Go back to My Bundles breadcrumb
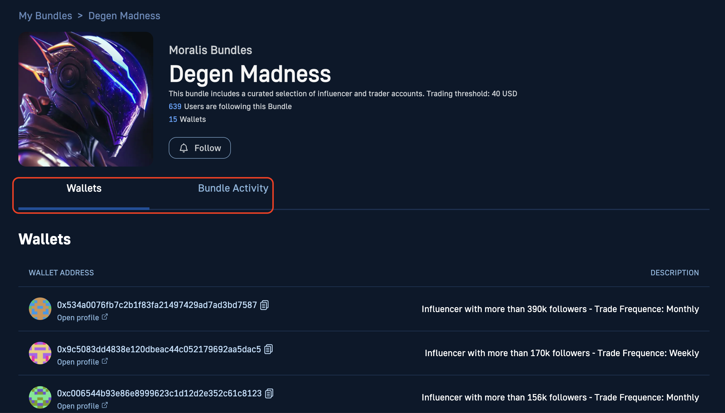This screenshot has width=725, height=413. [45, 16]
